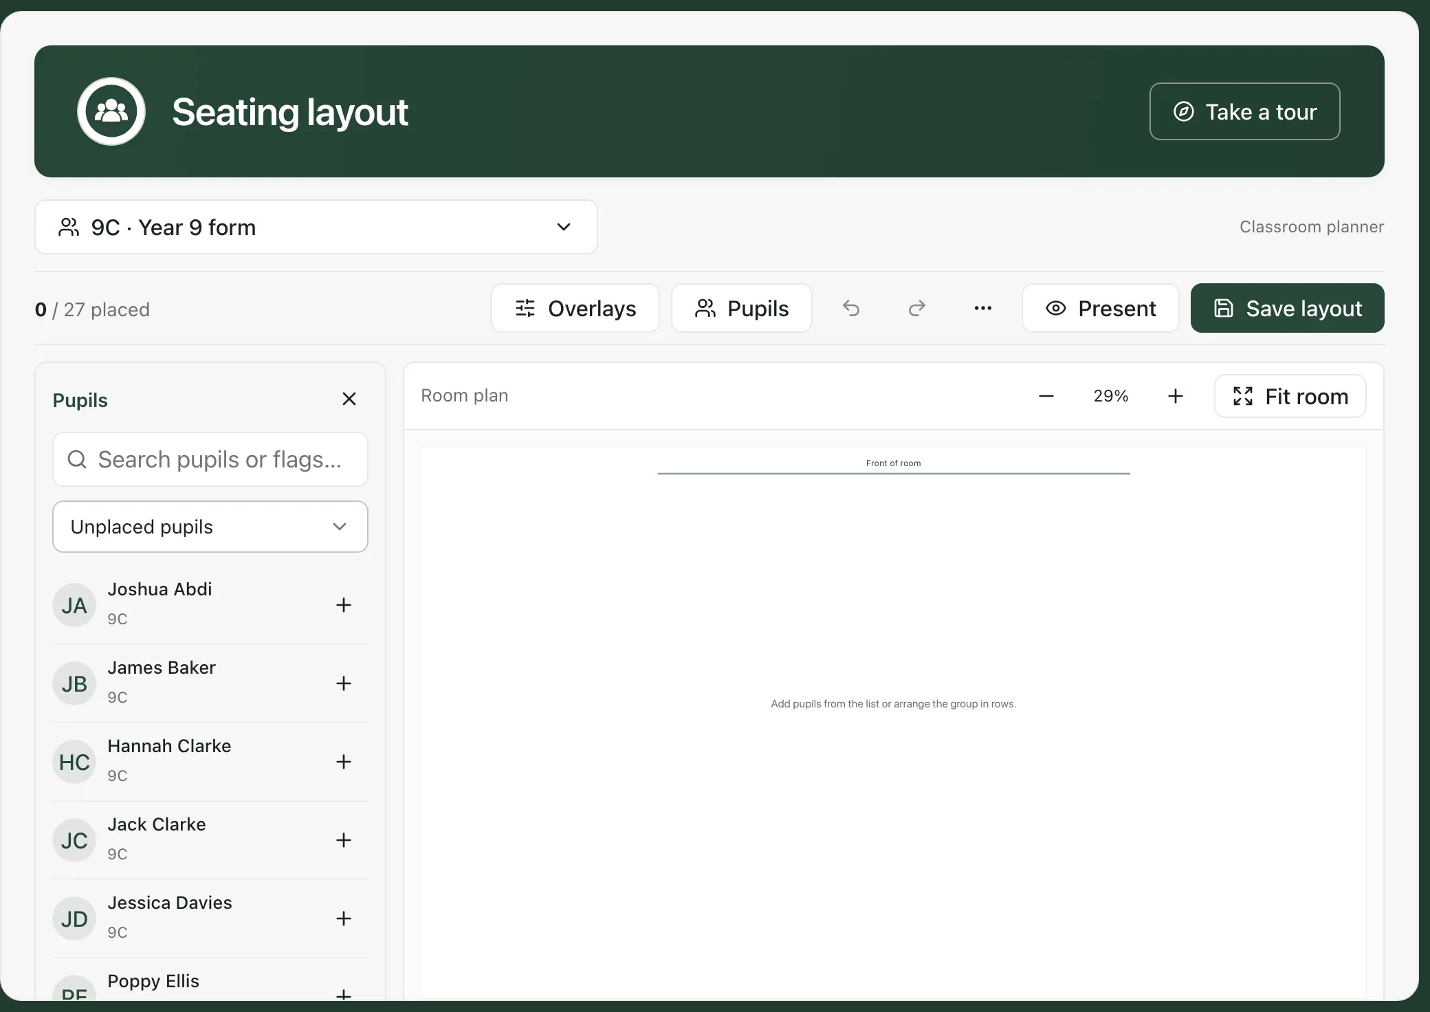Click the Room plan heading
Screen dimensions: 1430x1012
pyautogui.click(x=465, y=395)
